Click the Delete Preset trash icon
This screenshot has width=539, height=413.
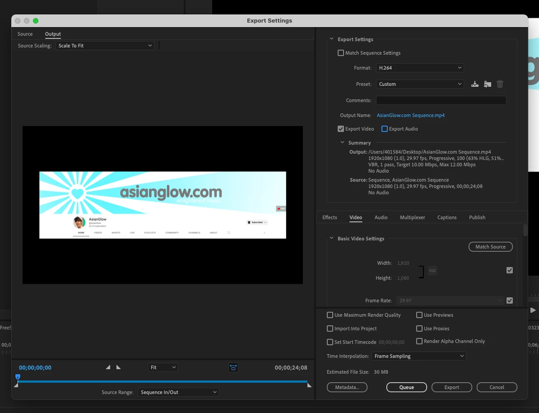pos(500,84)
